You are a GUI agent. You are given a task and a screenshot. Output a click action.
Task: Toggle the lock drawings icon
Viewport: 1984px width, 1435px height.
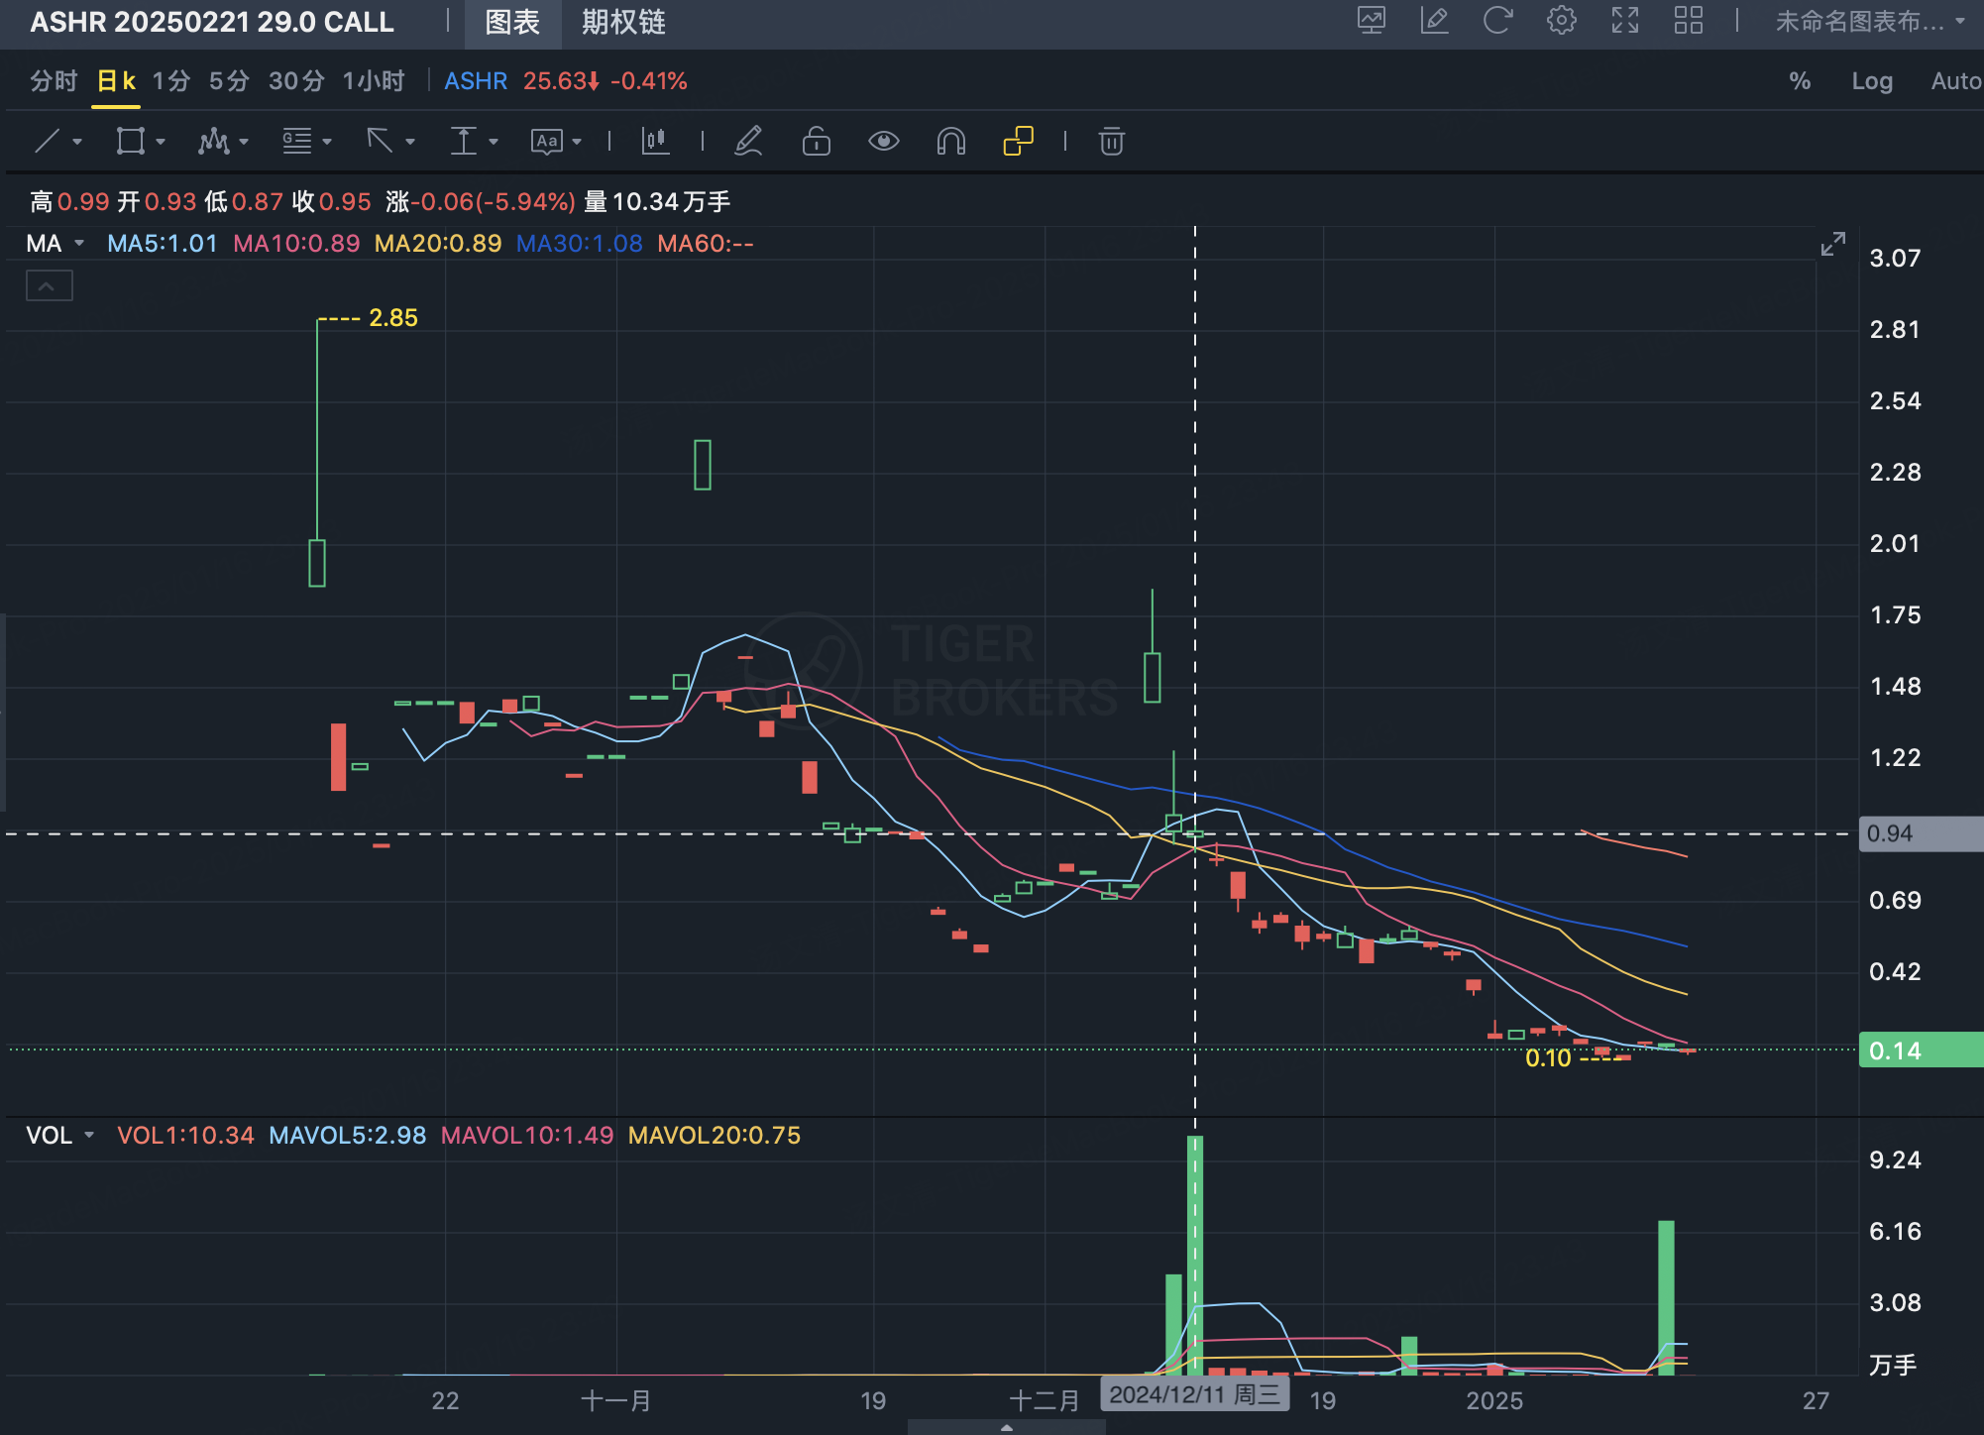pyautogui.click(x=816, y=142)
